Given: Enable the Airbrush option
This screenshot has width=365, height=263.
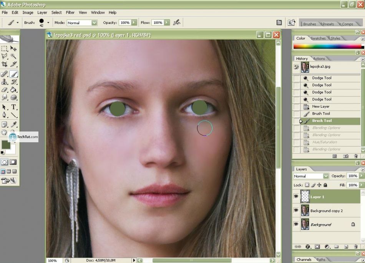Looking at the screenshot, I should point(177,23).
